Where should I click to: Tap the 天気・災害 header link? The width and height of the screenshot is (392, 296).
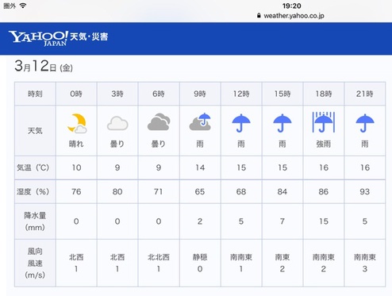(x=89, y=37)
